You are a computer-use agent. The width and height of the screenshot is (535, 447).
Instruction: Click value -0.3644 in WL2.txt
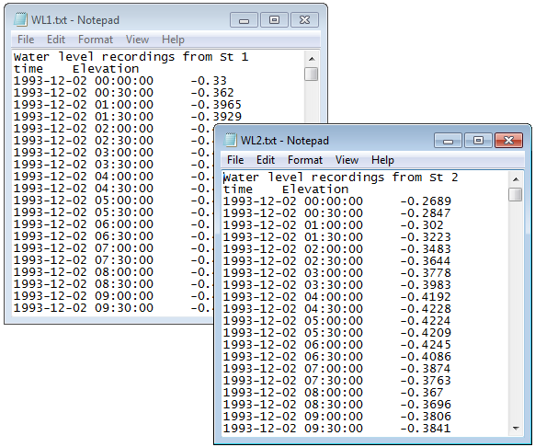[x=426, y=261]
